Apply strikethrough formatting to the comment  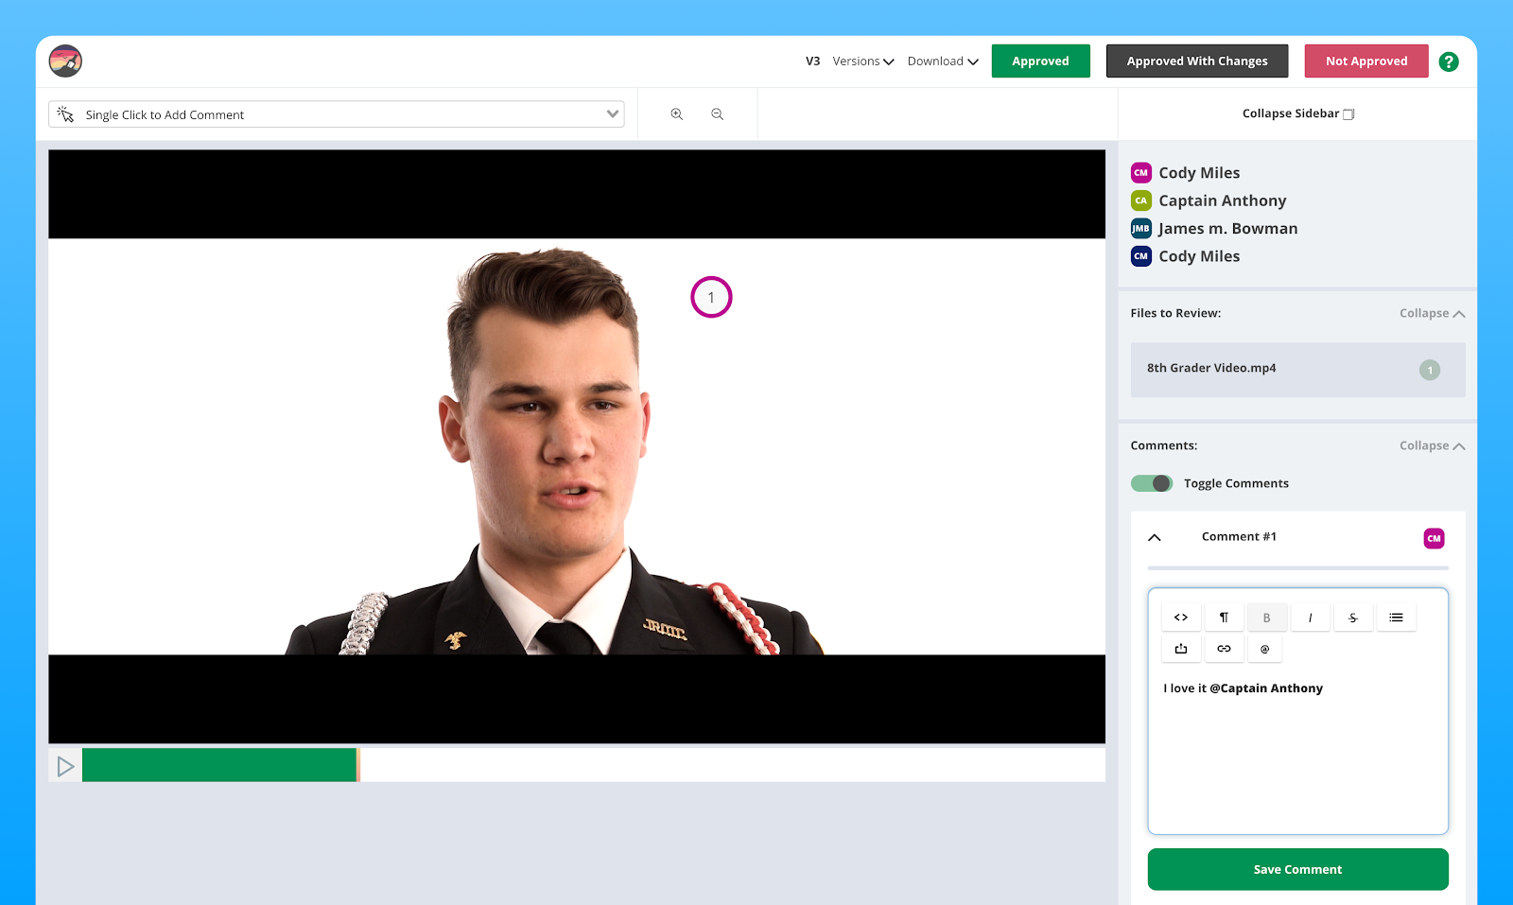tap(1353, 618)
